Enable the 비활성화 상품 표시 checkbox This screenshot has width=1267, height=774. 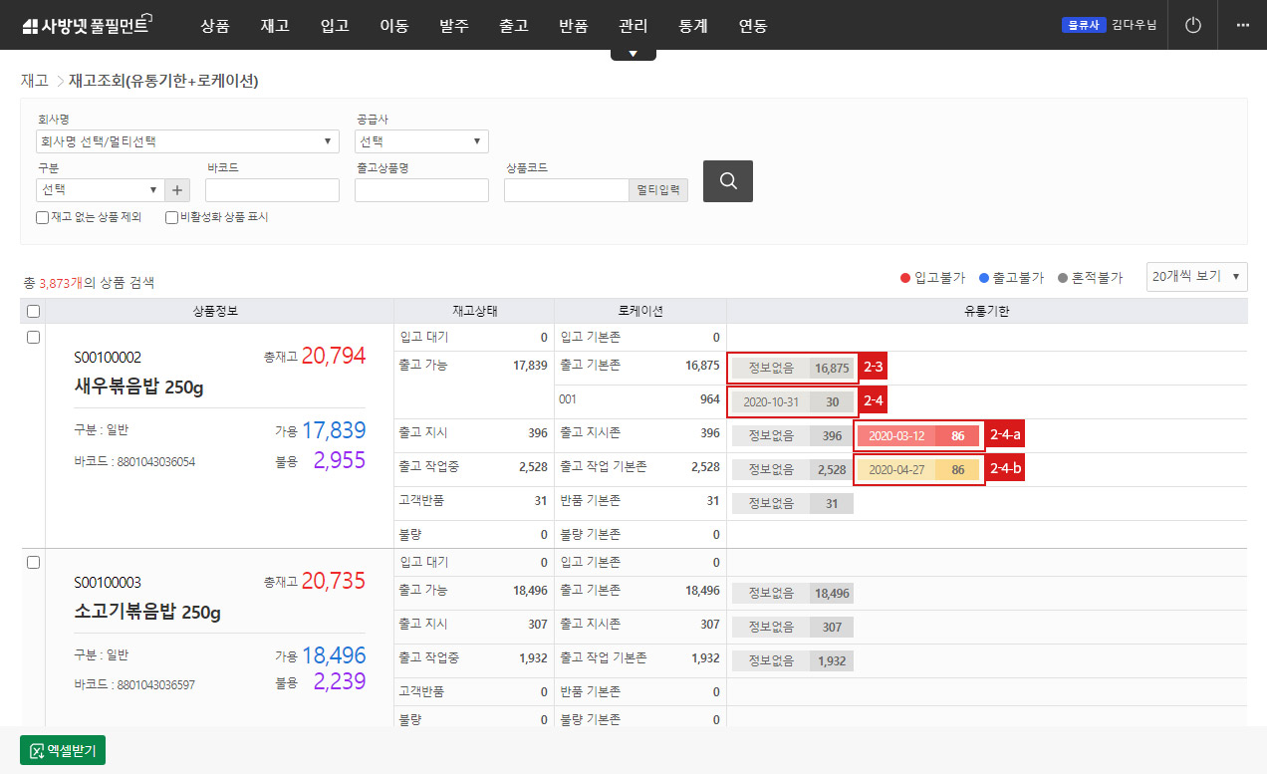(171, 217)
